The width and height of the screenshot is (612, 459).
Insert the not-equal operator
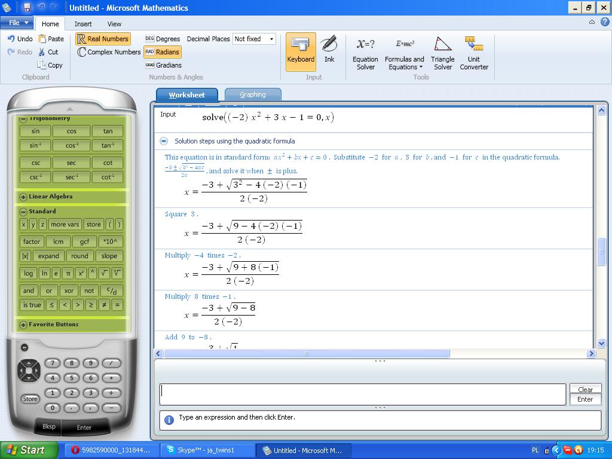tap(104, 305)
